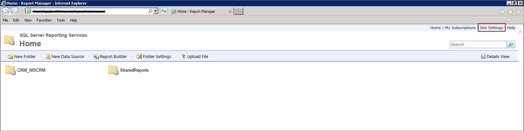Open the browser Tools gear icon
524x131 pixels.
[x=518, y=12]
